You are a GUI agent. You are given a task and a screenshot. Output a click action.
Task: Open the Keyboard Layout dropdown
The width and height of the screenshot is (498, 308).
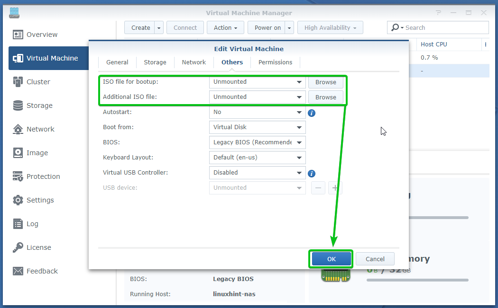coord(257,158)
